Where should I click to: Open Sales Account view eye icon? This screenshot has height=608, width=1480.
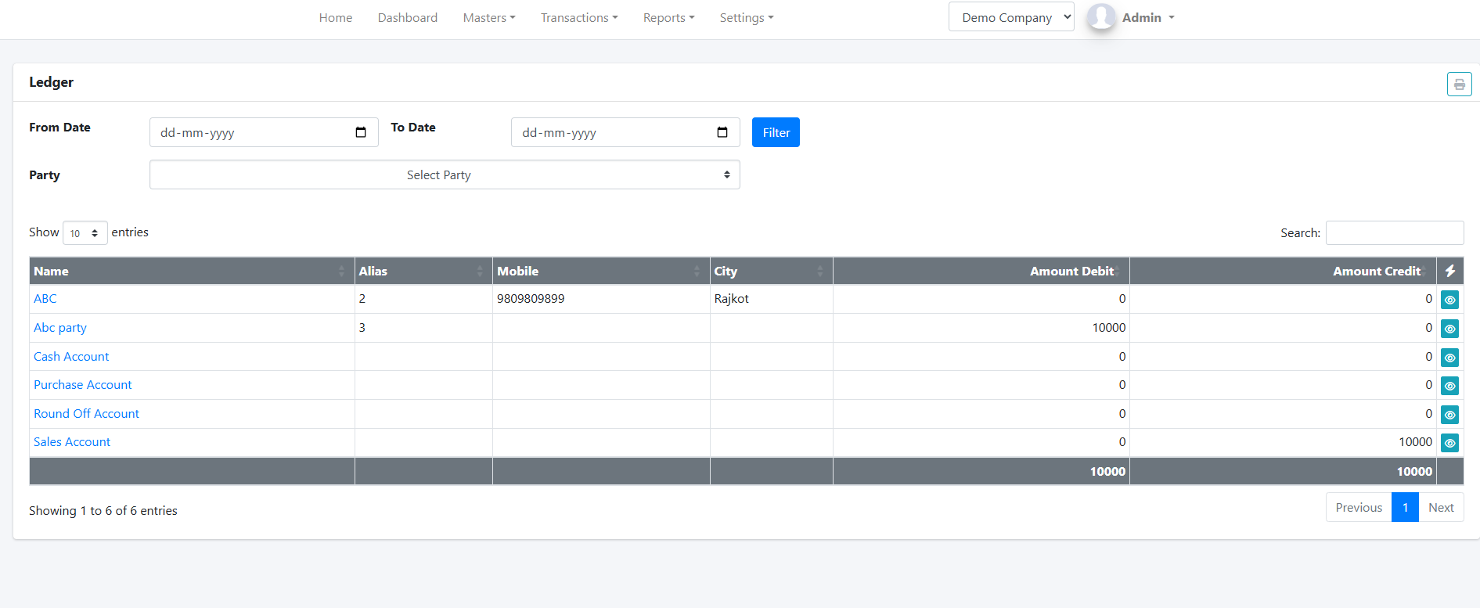[x=1449, y=443]
